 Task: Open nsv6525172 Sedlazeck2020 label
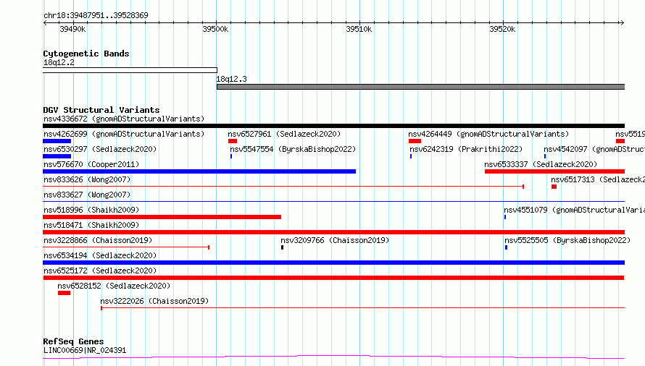click(100, 271)
